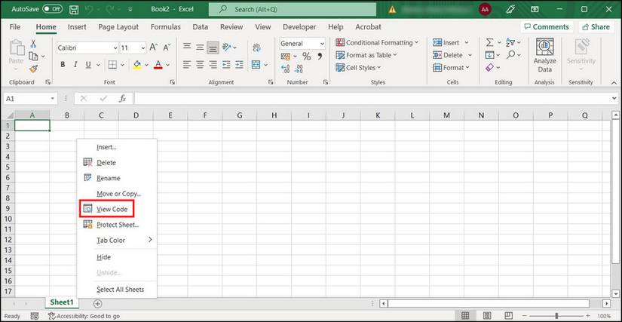Open the Comments button

546,26
